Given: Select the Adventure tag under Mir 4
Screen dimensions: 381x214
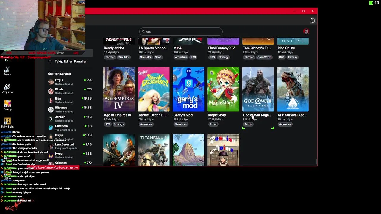Looking at the screenshot, I should [181, 57].
